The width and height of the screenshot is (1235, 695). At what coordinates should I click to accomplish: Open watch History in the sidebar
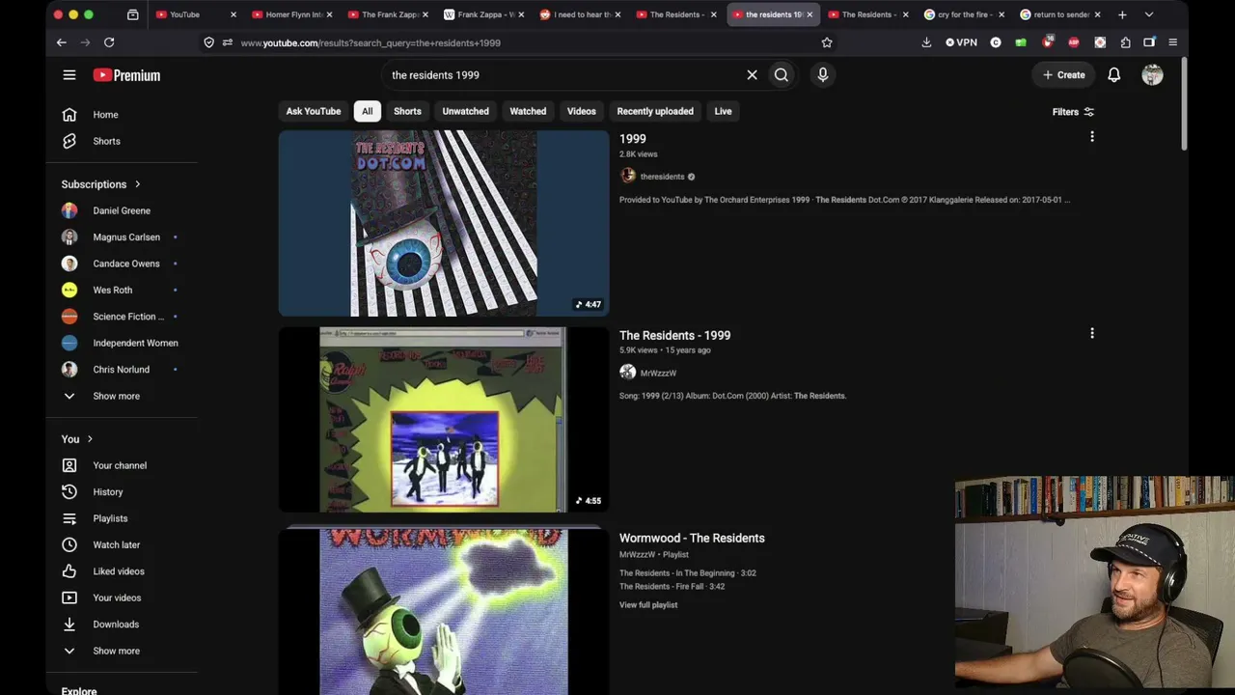click(106, 492)
